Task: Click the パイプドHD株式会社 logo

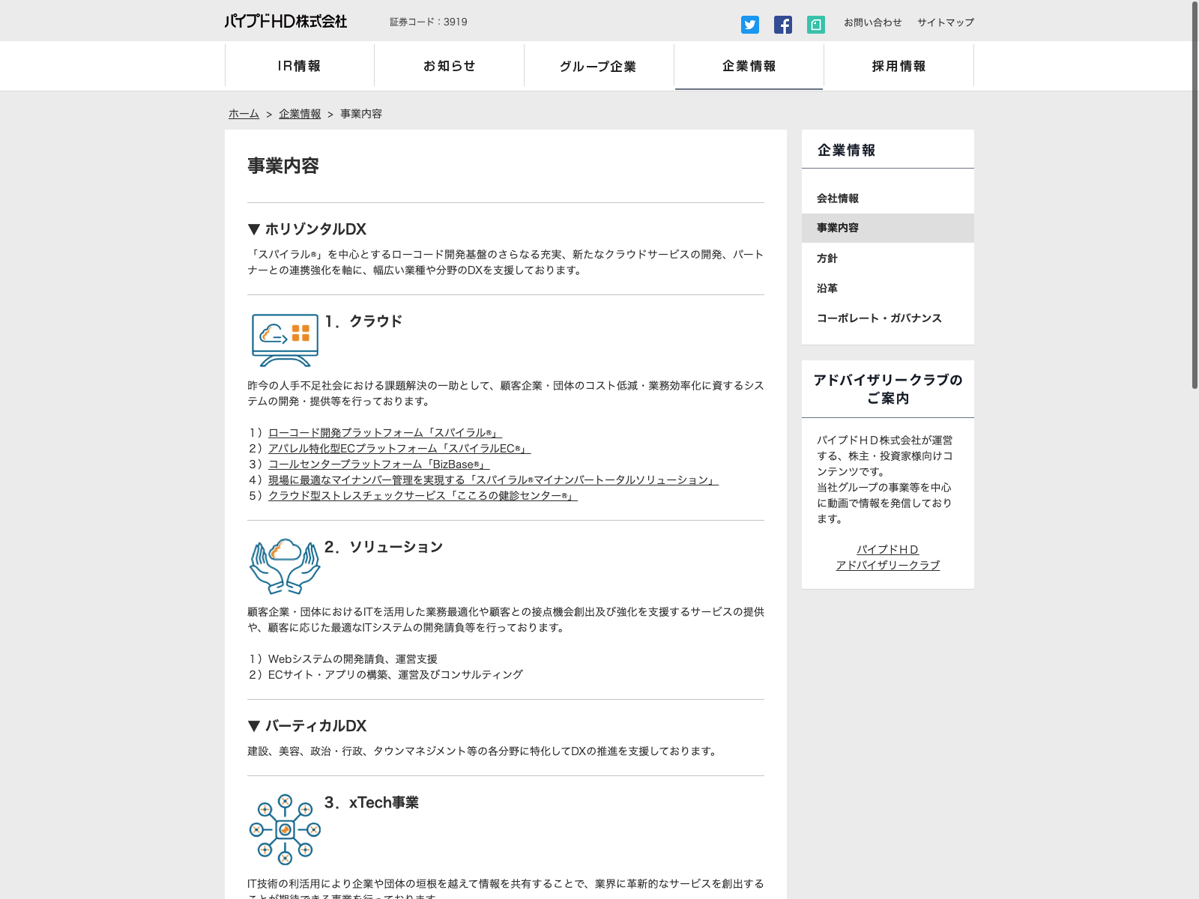Action: coord(286,22)
